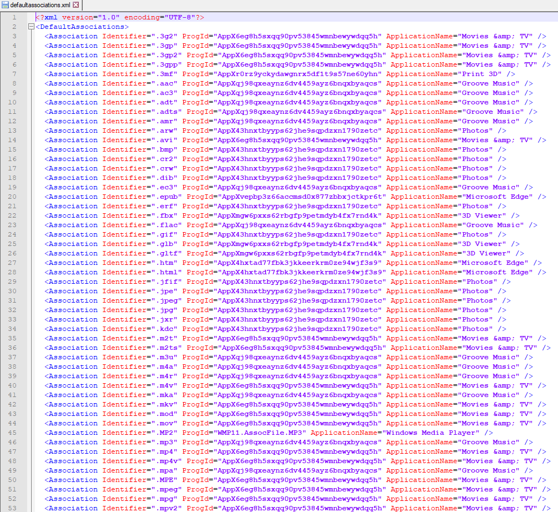The image size is (558, 512).
Task: Click line number 1 in the margin
Action: [x=14, y=17]
